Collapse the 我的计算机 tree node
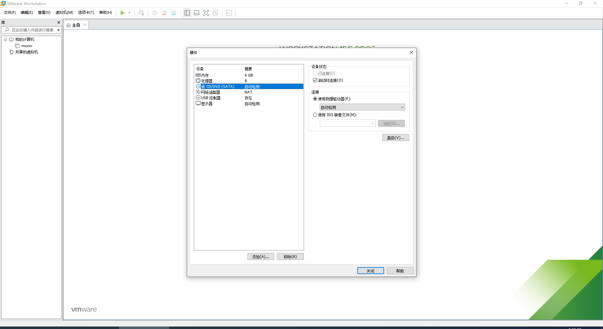 tap(5, 40)
